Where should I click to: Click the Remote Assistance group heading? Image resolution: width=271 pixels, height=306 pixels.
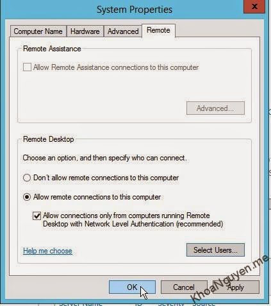(52, 49)
